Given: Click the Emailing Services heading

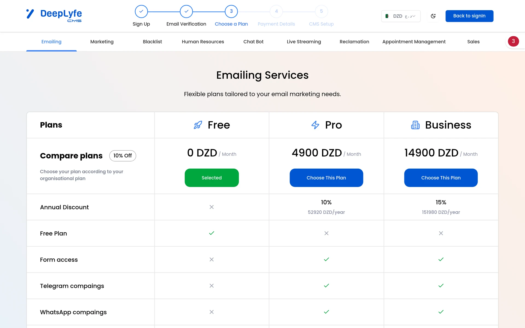Looking at the screenshot, I should (x=262, y=75).
